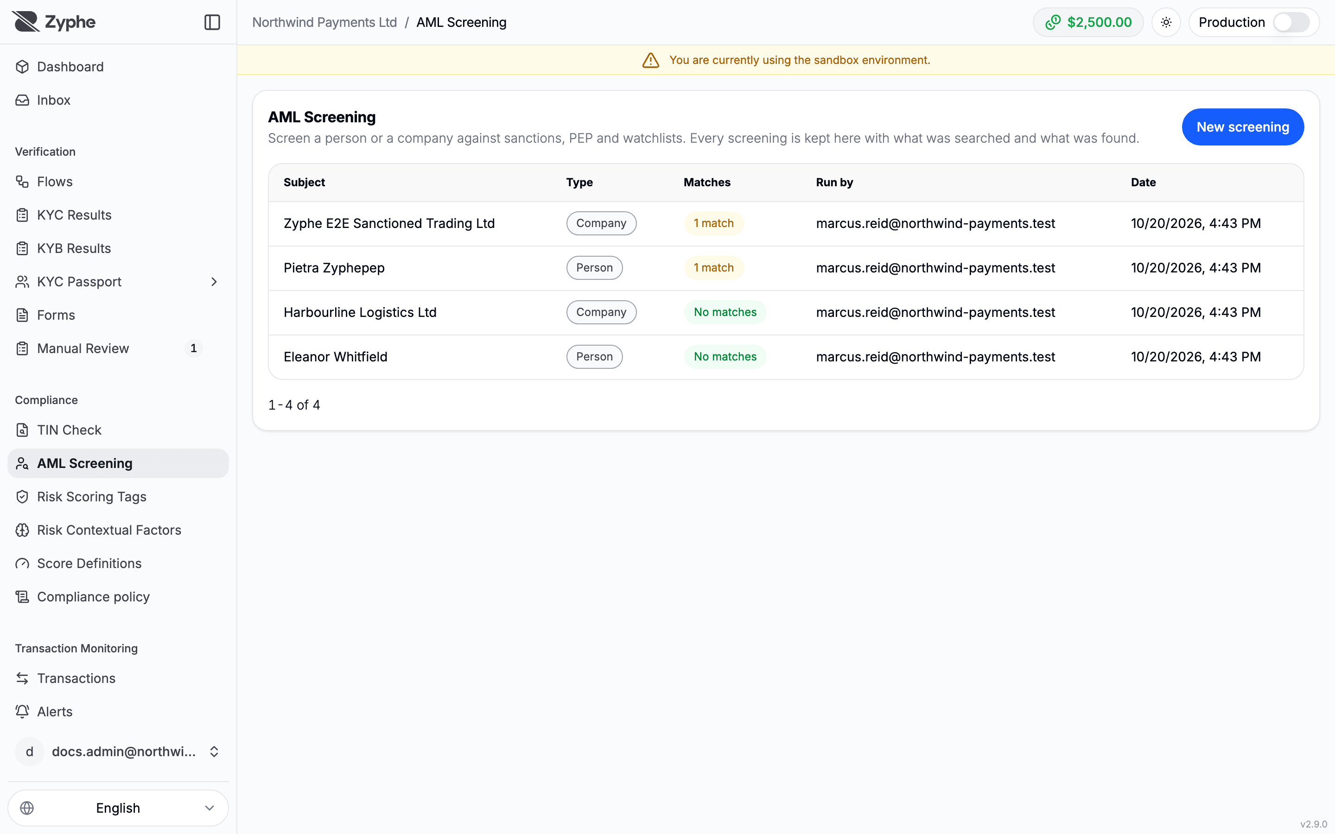Screen dimensions: 1335x834
Task: Open the docs.admin account switcher
Action: click(118, 751)
